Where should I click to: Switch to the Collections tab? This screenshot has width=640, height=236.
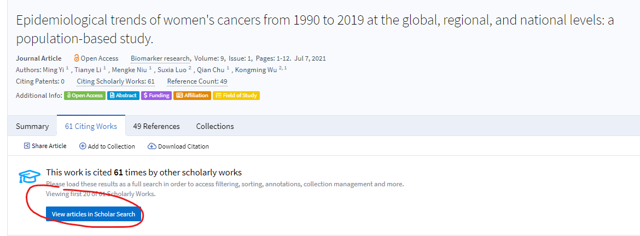coord(215,126)
